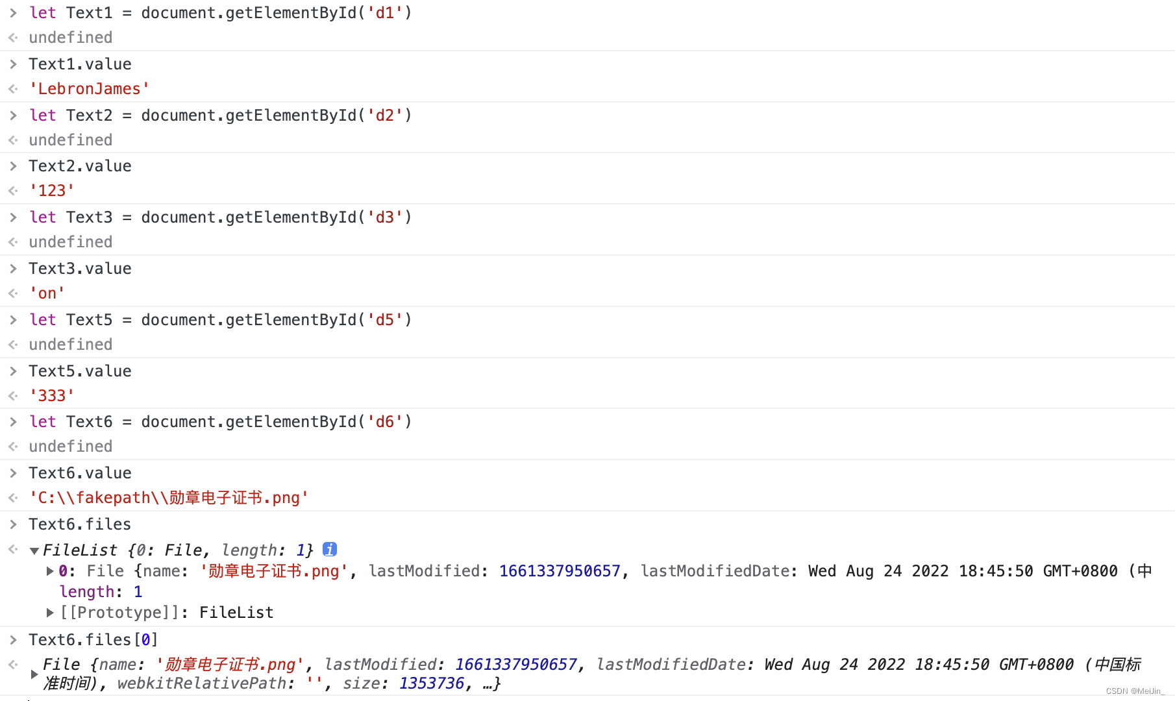Click the Text6.value input line
The height and width of the screenshot is (701, 1175).
[80, 473]
